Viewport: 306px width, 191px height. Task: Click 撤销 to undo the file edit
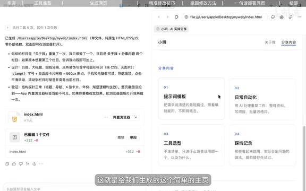click(121, 137)
